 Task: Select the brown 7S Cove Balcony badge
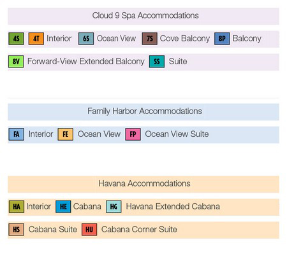150,38
